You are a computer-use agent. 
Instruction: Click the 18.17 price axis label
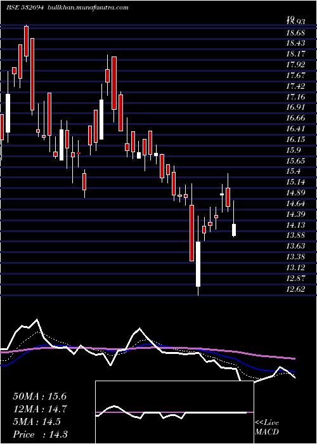point(295,54)
